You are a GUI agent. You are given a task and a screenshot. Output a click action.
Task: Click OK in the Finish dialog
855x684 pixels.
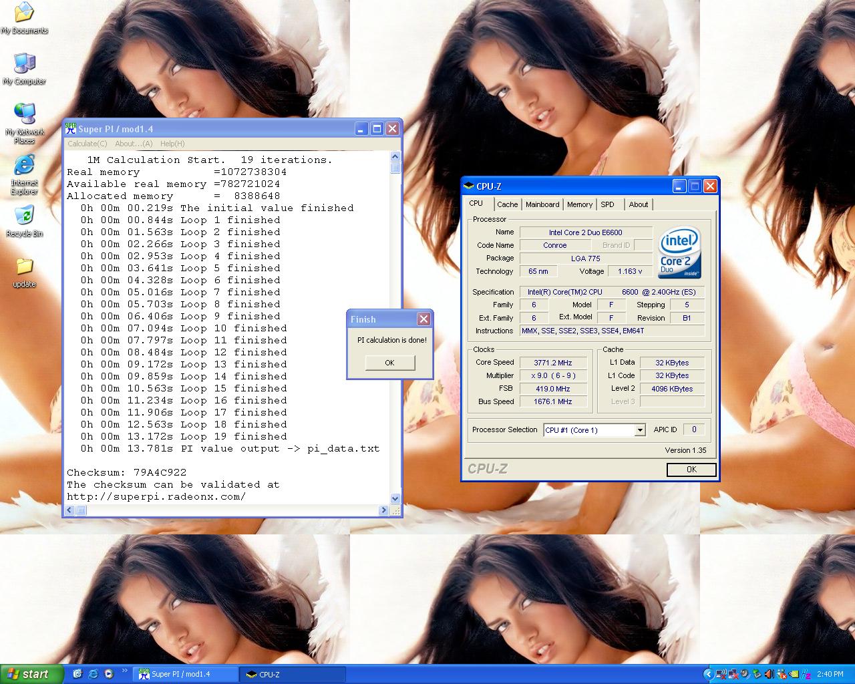pos(390,363)
